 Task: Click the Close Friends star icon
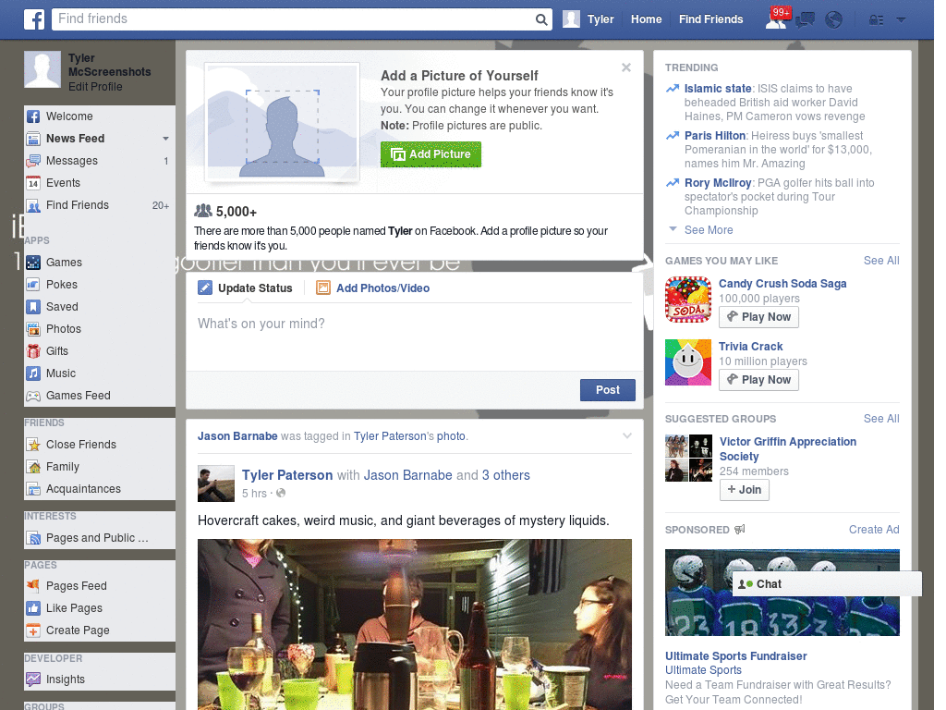click(33, 445)
